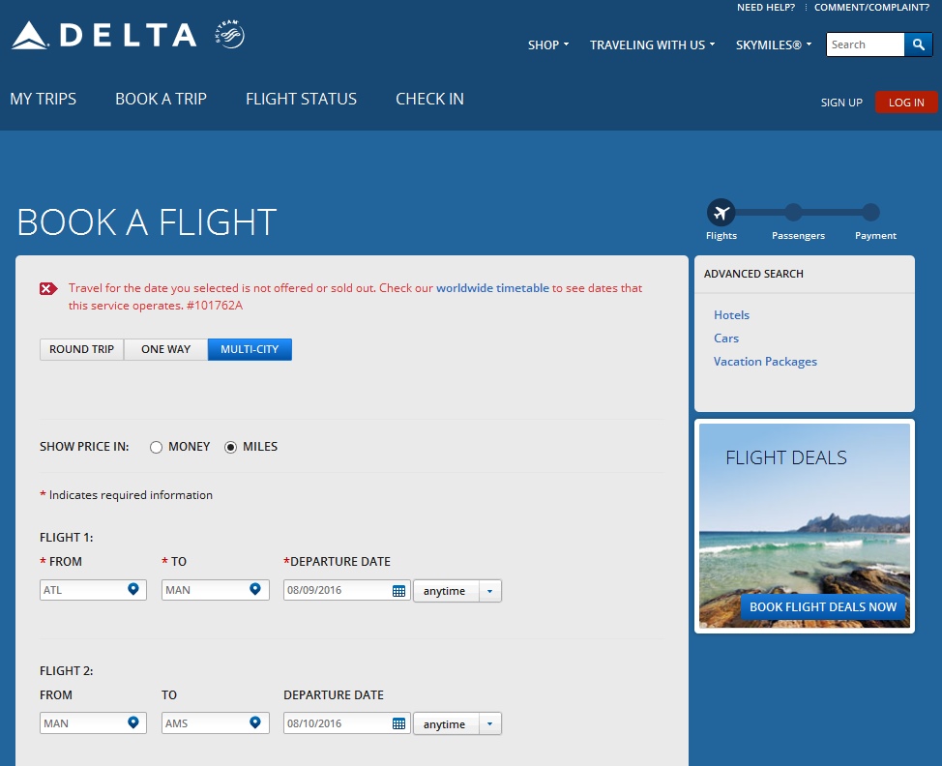Expand the SHOP menu
The image size is (942, 766).
547,44
